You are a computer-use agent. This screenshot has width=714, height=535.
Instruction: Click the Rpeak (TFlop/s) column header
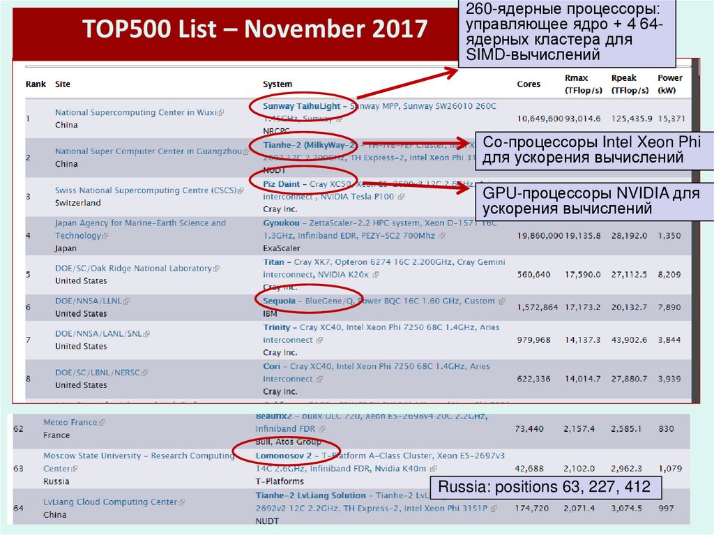630,84
